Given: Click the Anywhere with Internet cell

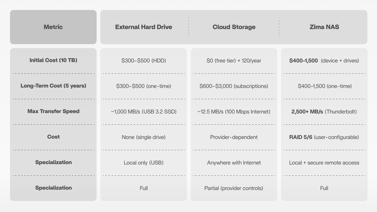Looking at the screenshot, I should click(x=234, y=163).
